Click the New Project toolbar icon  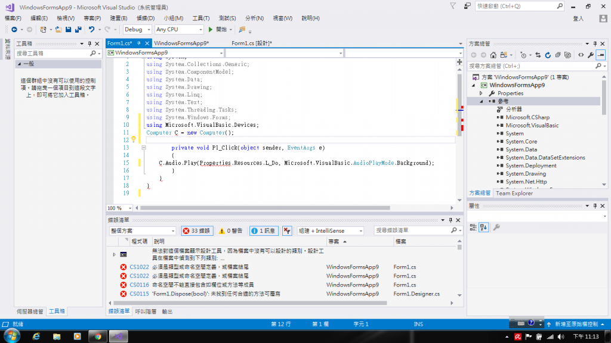[x=43, y=30]
